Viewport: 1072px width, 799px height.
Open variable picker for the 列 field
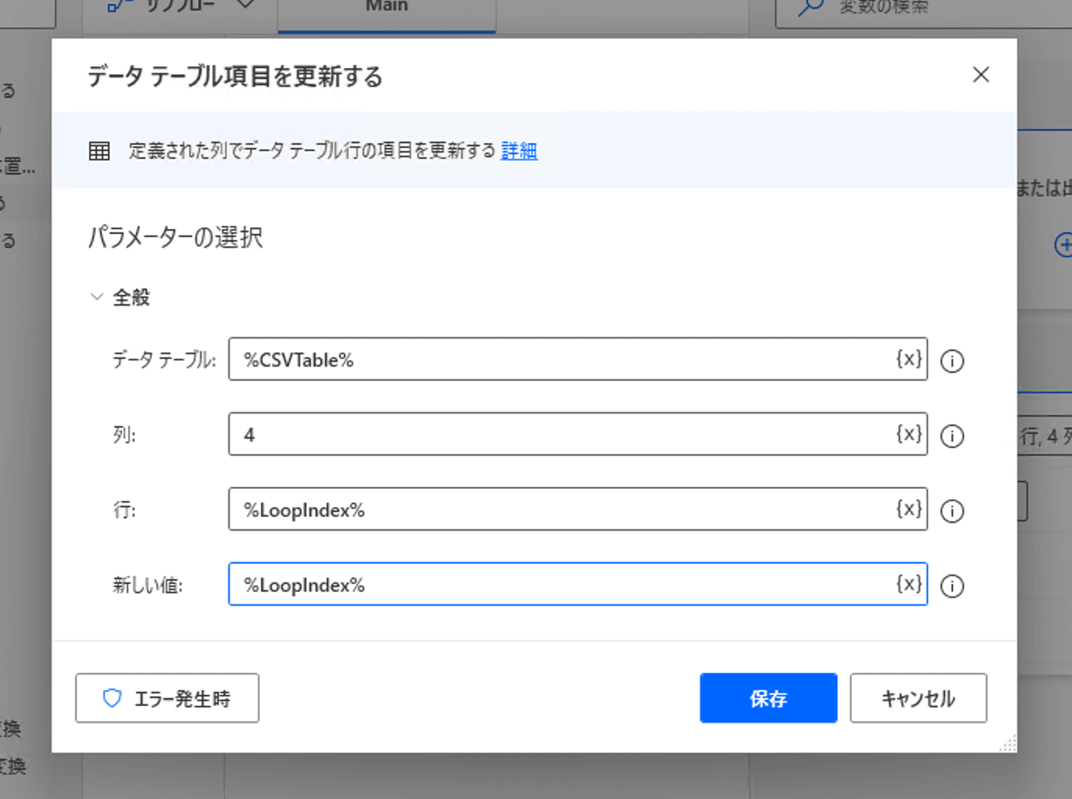(x=909, y=434)
